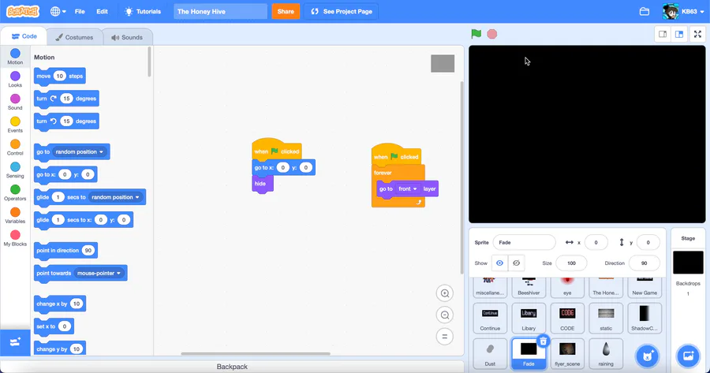Open the Scratch logo home link
The image size is (710, 373).
23,11
